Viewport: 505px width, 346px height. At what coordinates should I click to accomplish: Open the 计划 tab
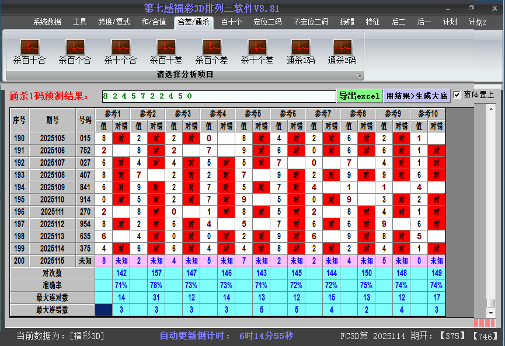(x=450, y=22)
